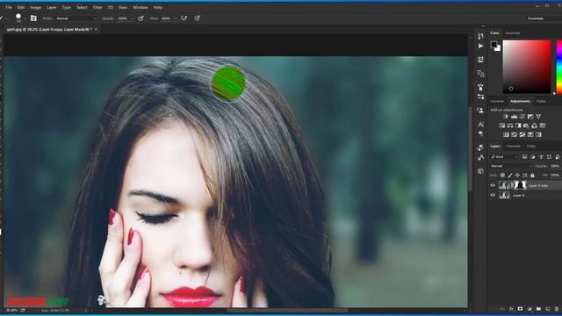Add a Brightness/Contrast adjustment

(506, 117)
